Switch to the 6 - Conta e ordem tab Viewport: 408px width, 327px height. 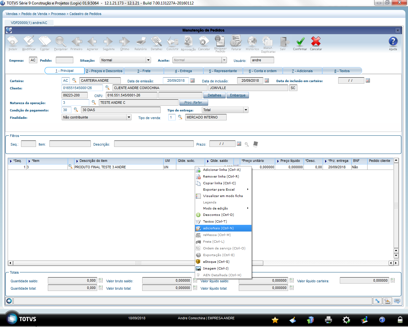tap(263, 71)
